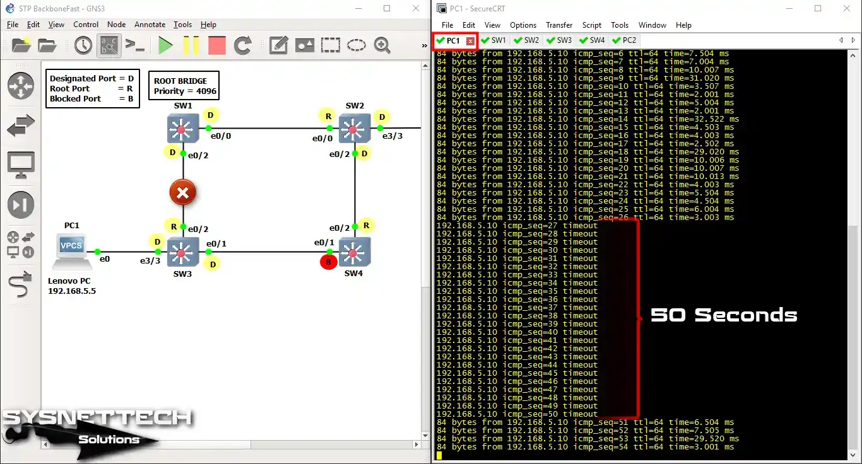Open the GNS3 Control menu
This screenshot has width=862, height=464.
[x=86, y=25]
